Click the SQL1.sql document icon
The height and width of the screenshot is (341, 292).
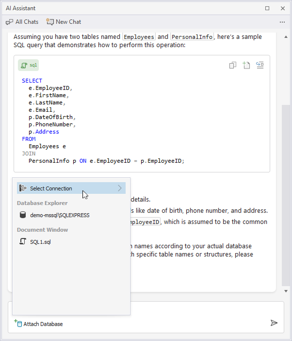pos(22,241)
